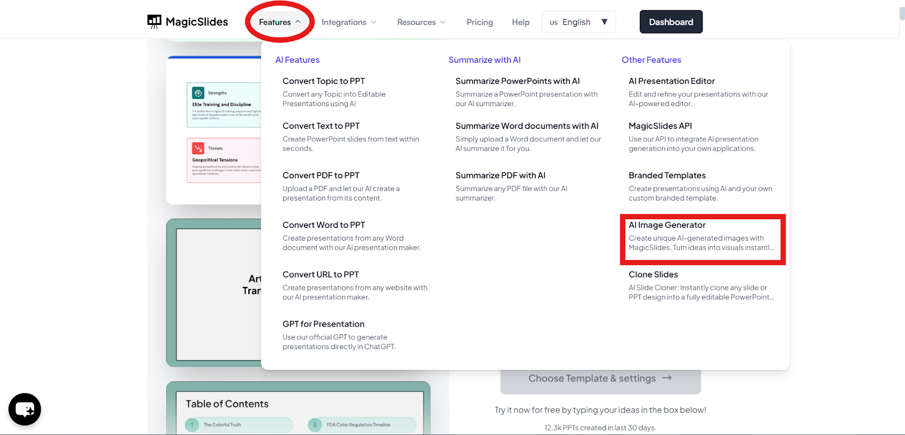Collapse the Features menu

pyautogui.click(x=279, y=22)
